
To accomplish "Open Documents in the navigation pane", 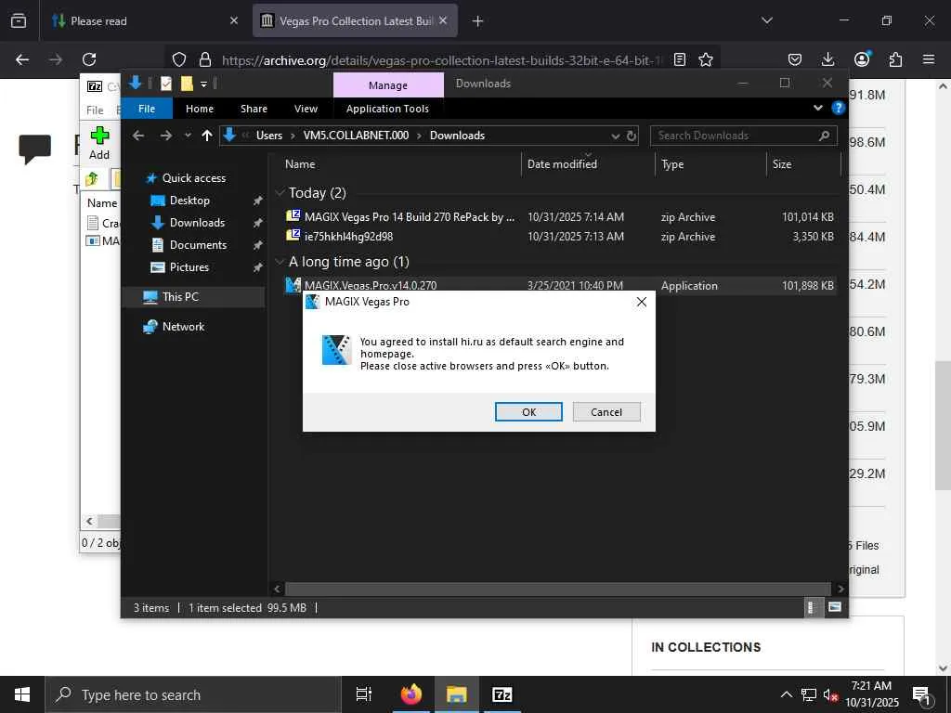I will [198, 245].
